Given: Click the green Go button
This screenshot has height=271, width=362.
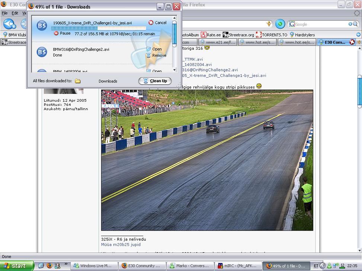Looking at the screenshot, I should 280,24.
